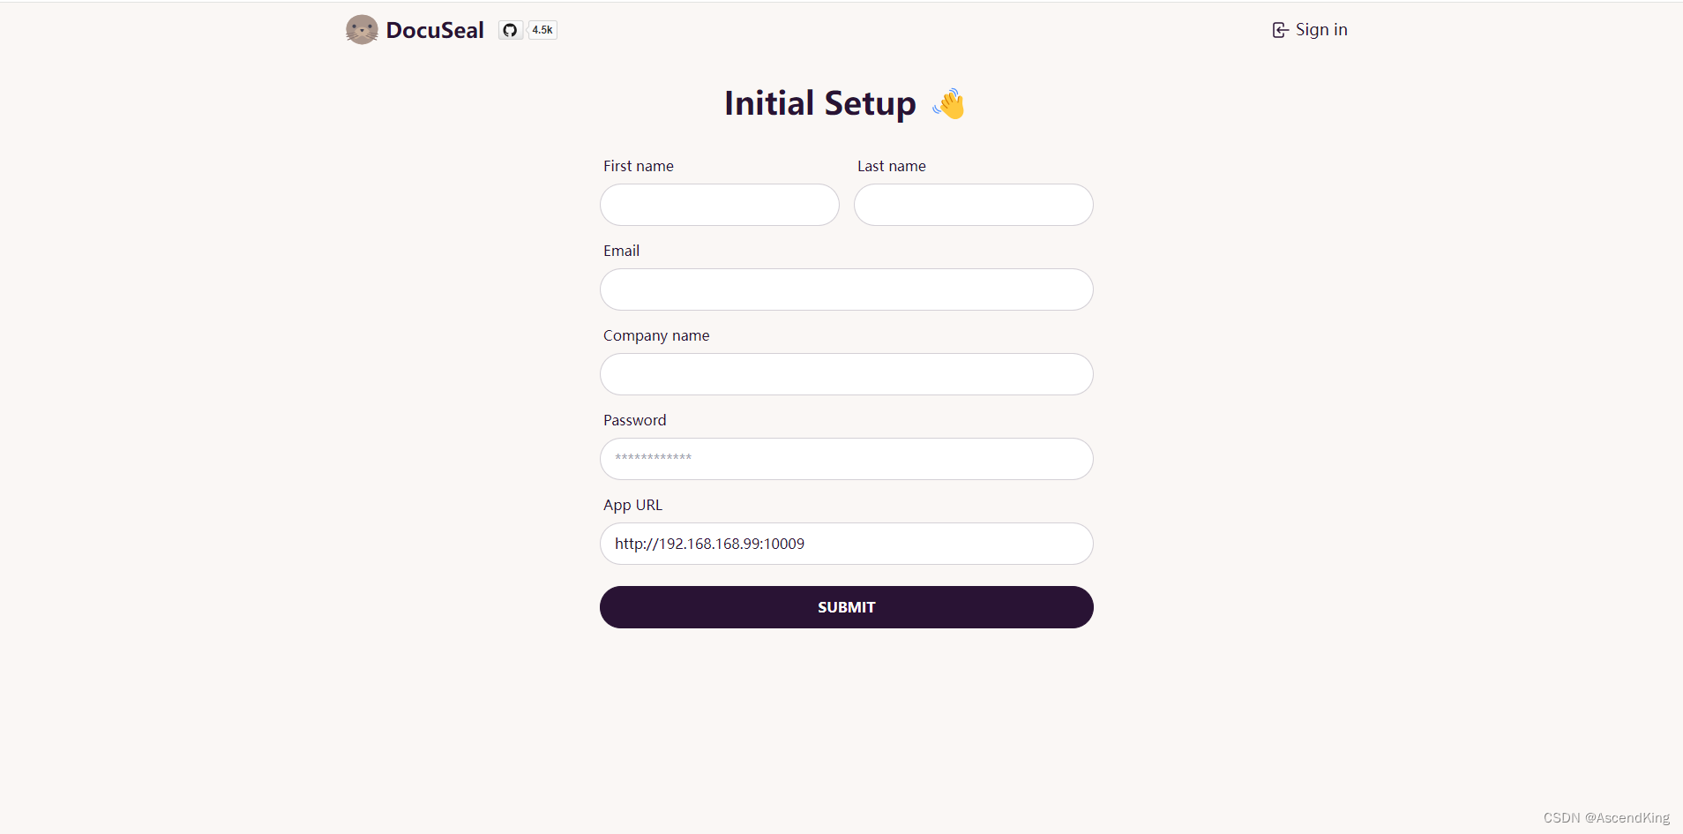Submit the initial setup form
Viewport: 1683px width, 834px height.
pyautogui.click(x=847, y=607)
